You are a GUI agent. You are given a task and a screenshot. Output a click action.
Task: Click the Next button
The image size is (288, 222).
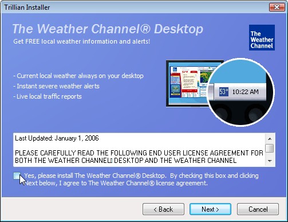point(210,209)
